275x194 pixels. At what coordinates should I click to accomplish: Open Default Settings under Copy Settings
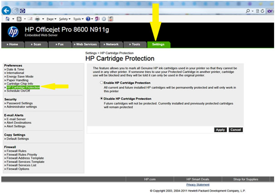(x=18, y=139)
